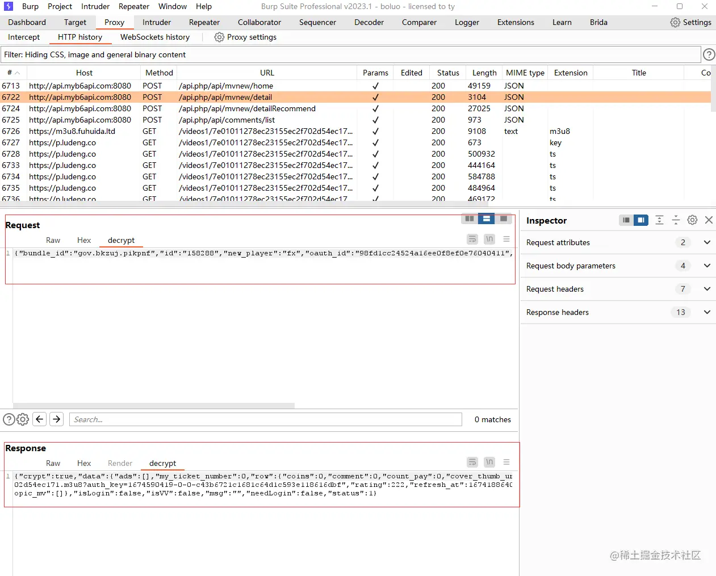Open the Settings gear in top bar

point(690,22)
